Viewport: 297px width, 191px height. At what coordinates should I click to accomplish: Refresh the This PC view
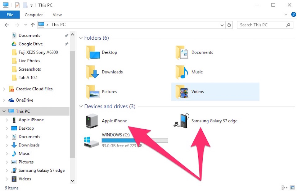(x=229, y=25)
